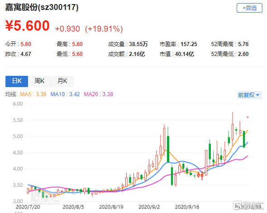Click the 均线 moving-average label
This screenshot has height=213, width=267.
10,94
